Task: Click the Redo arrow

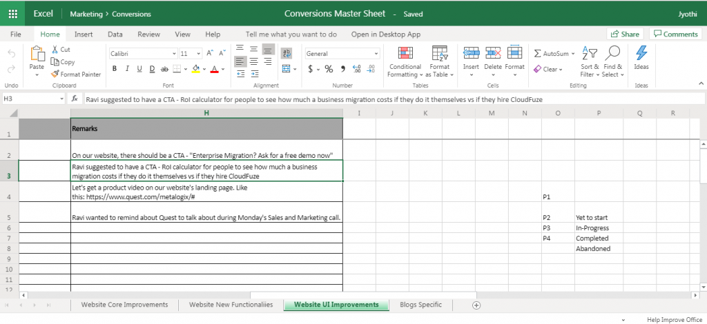Action: [x=11, y=69]
